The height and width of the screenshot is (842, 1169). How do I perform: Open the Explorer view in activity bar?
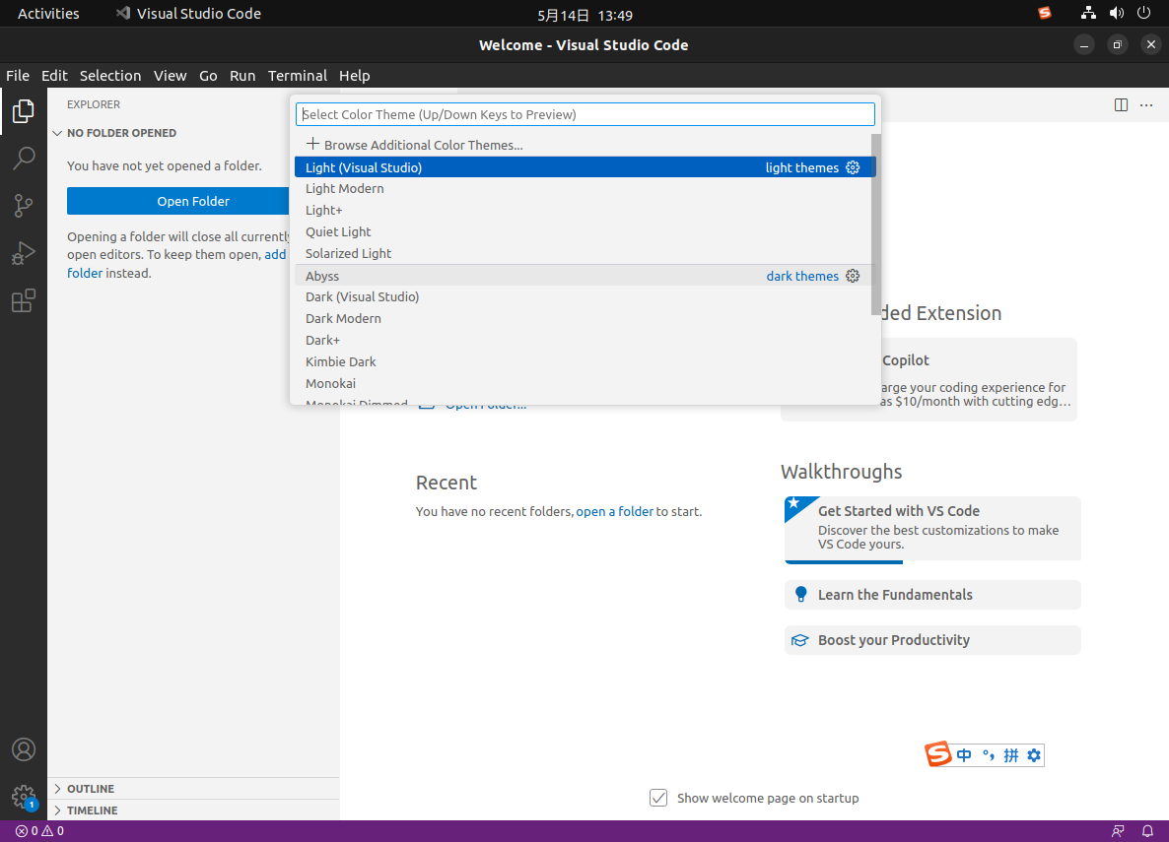(x=23, y=111)
